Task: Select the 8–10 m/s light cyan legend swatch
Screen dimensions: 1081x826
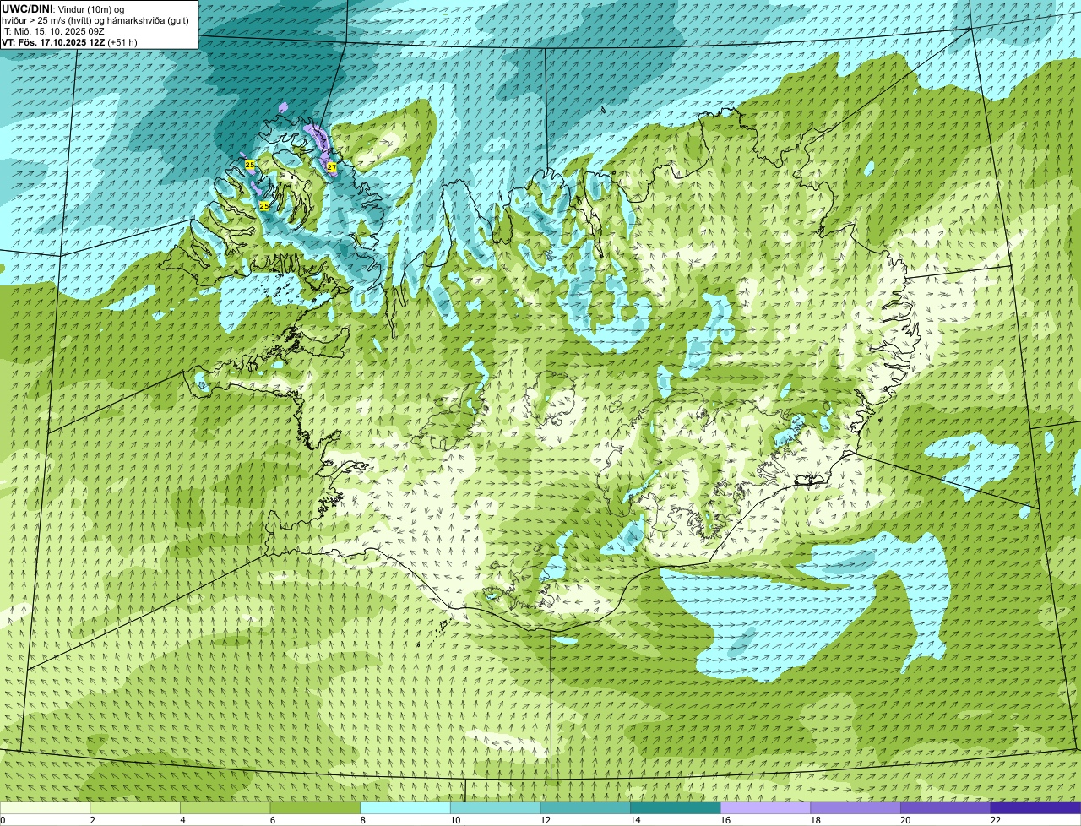Action: point(405,807)
